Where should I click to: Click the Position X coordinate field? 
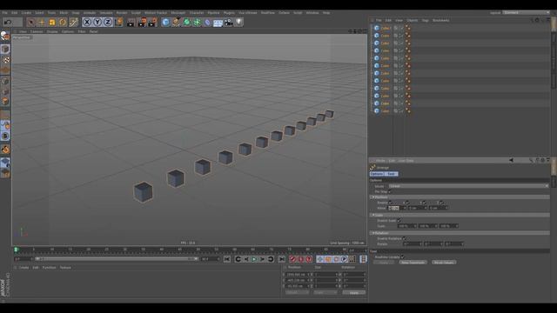click(297, 275)
